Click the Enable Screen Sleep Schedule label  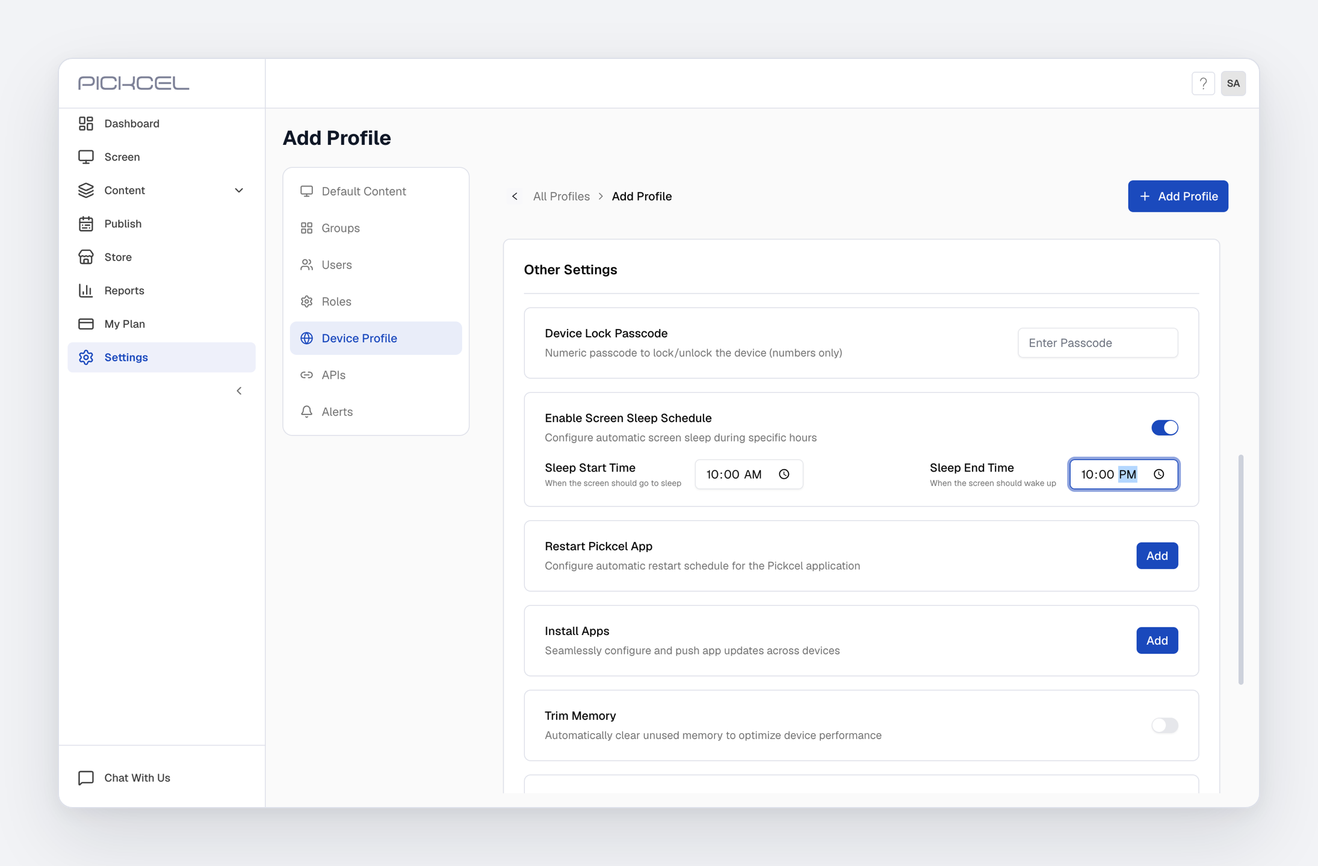tap(628, 418)
